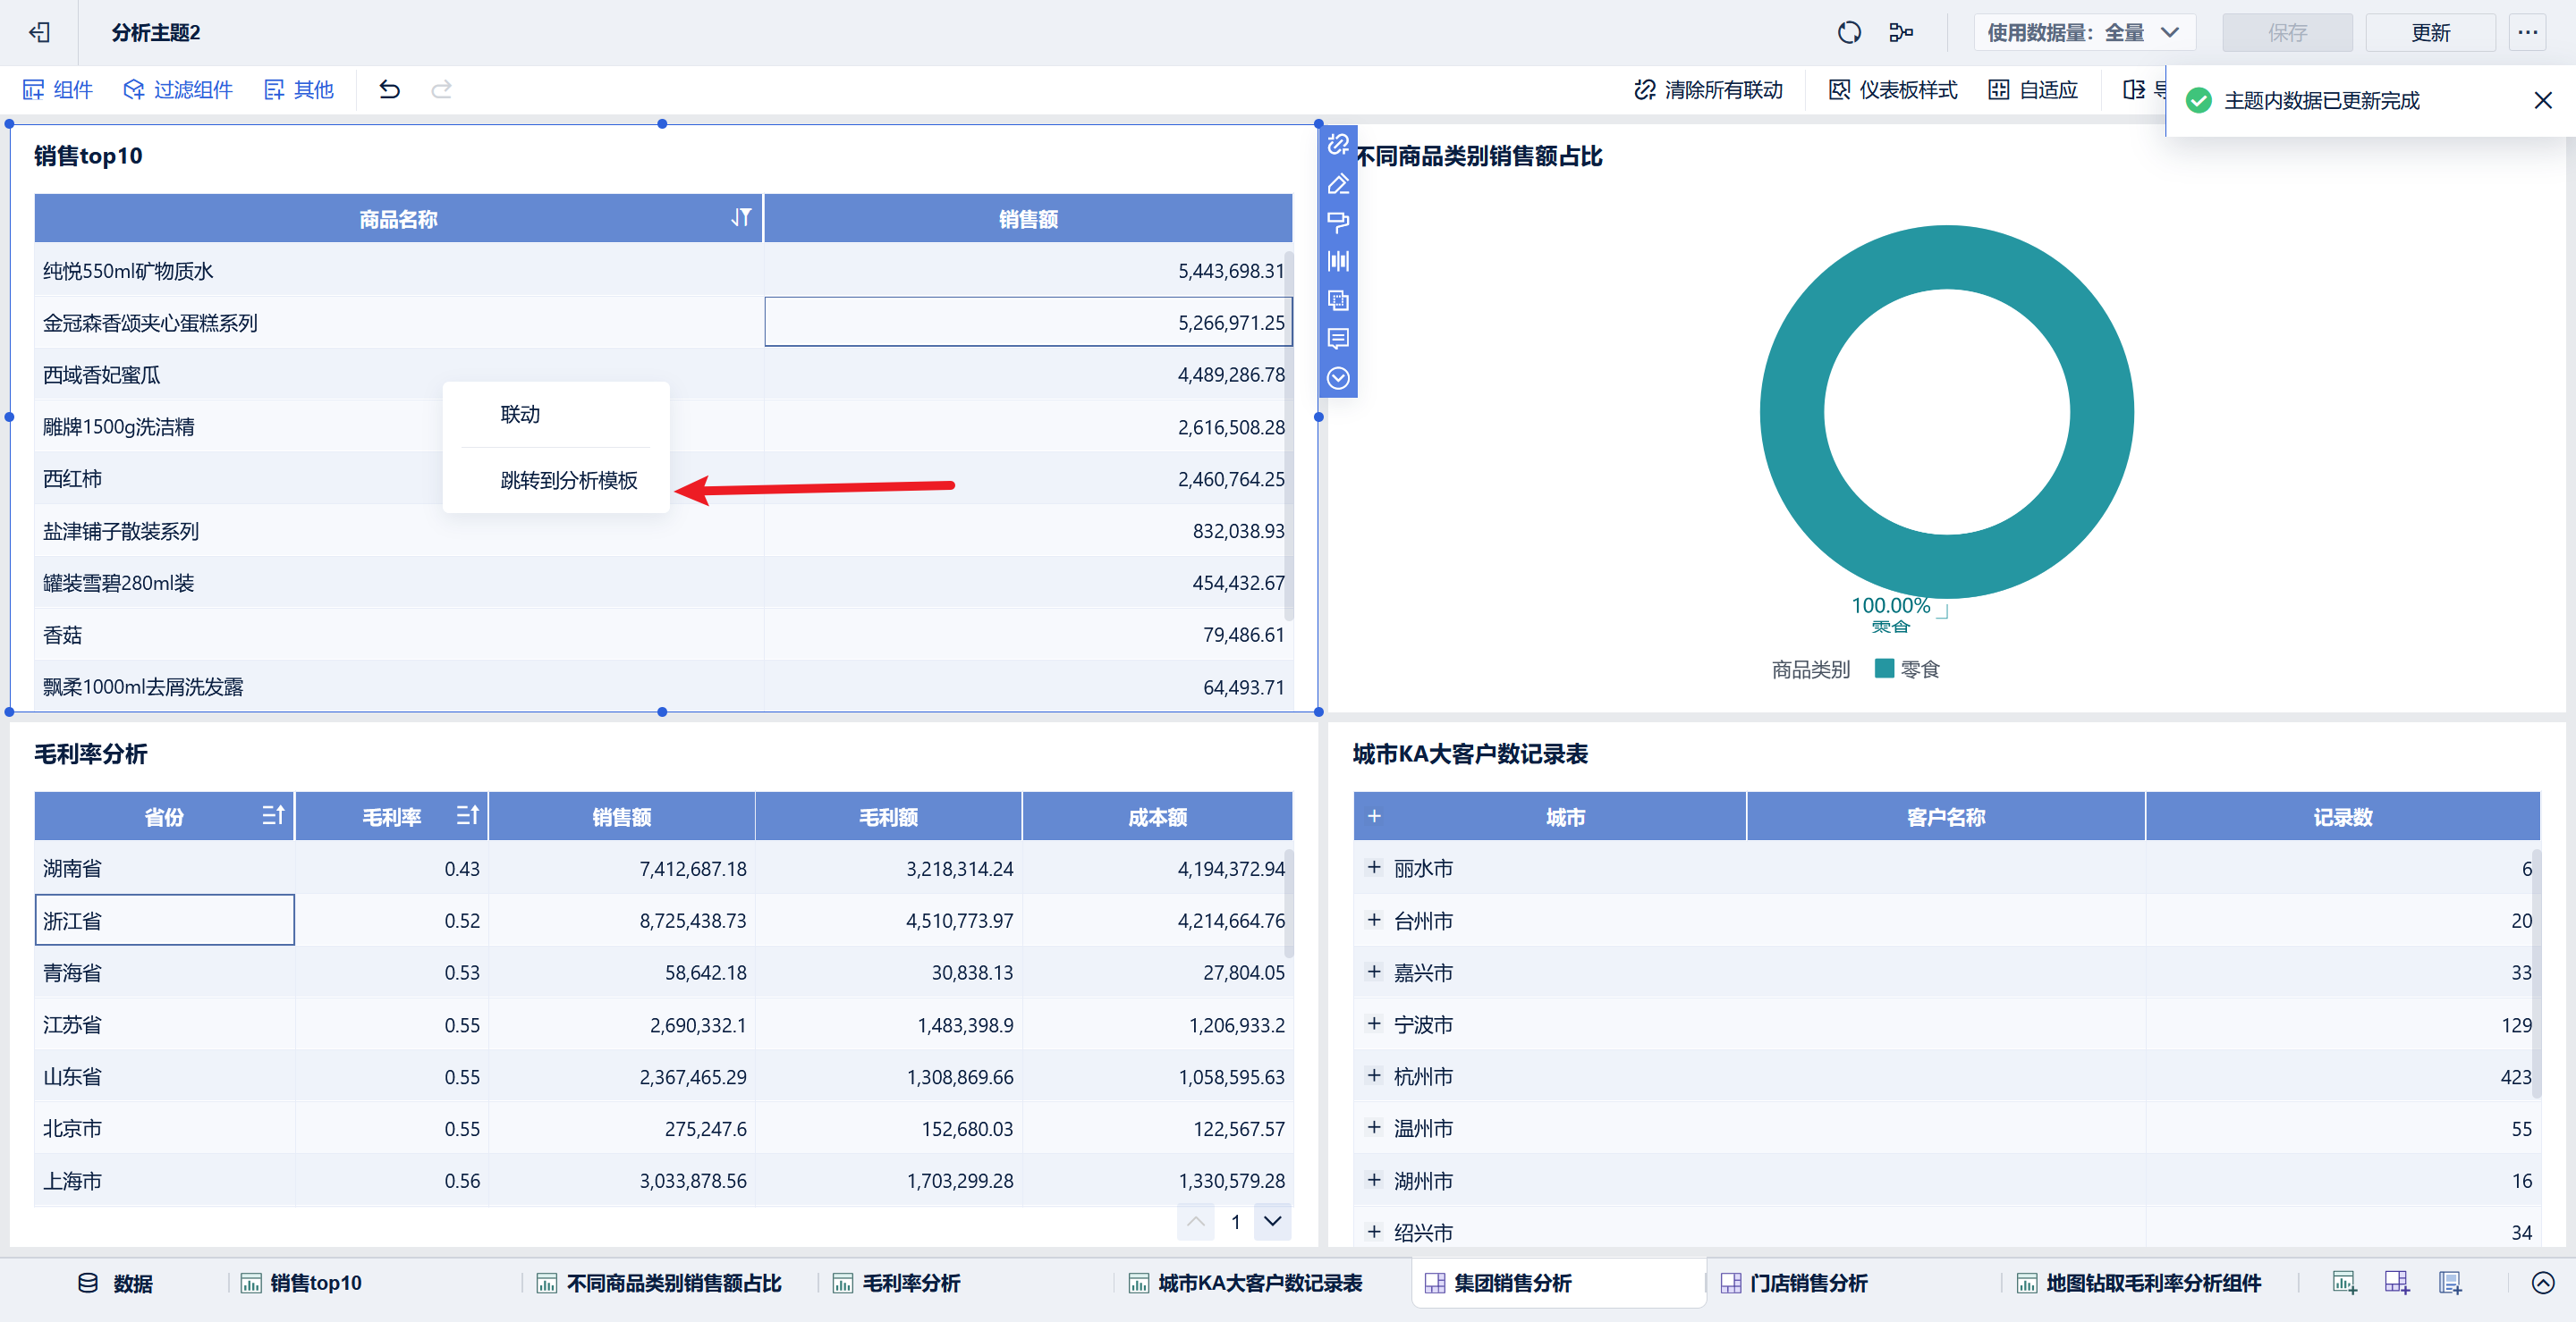Image resolution: width=2576 pixels, height=1322 pixels.
Task: Click the link icon on the component side toolbar
Action: [x=1338, y=145]
